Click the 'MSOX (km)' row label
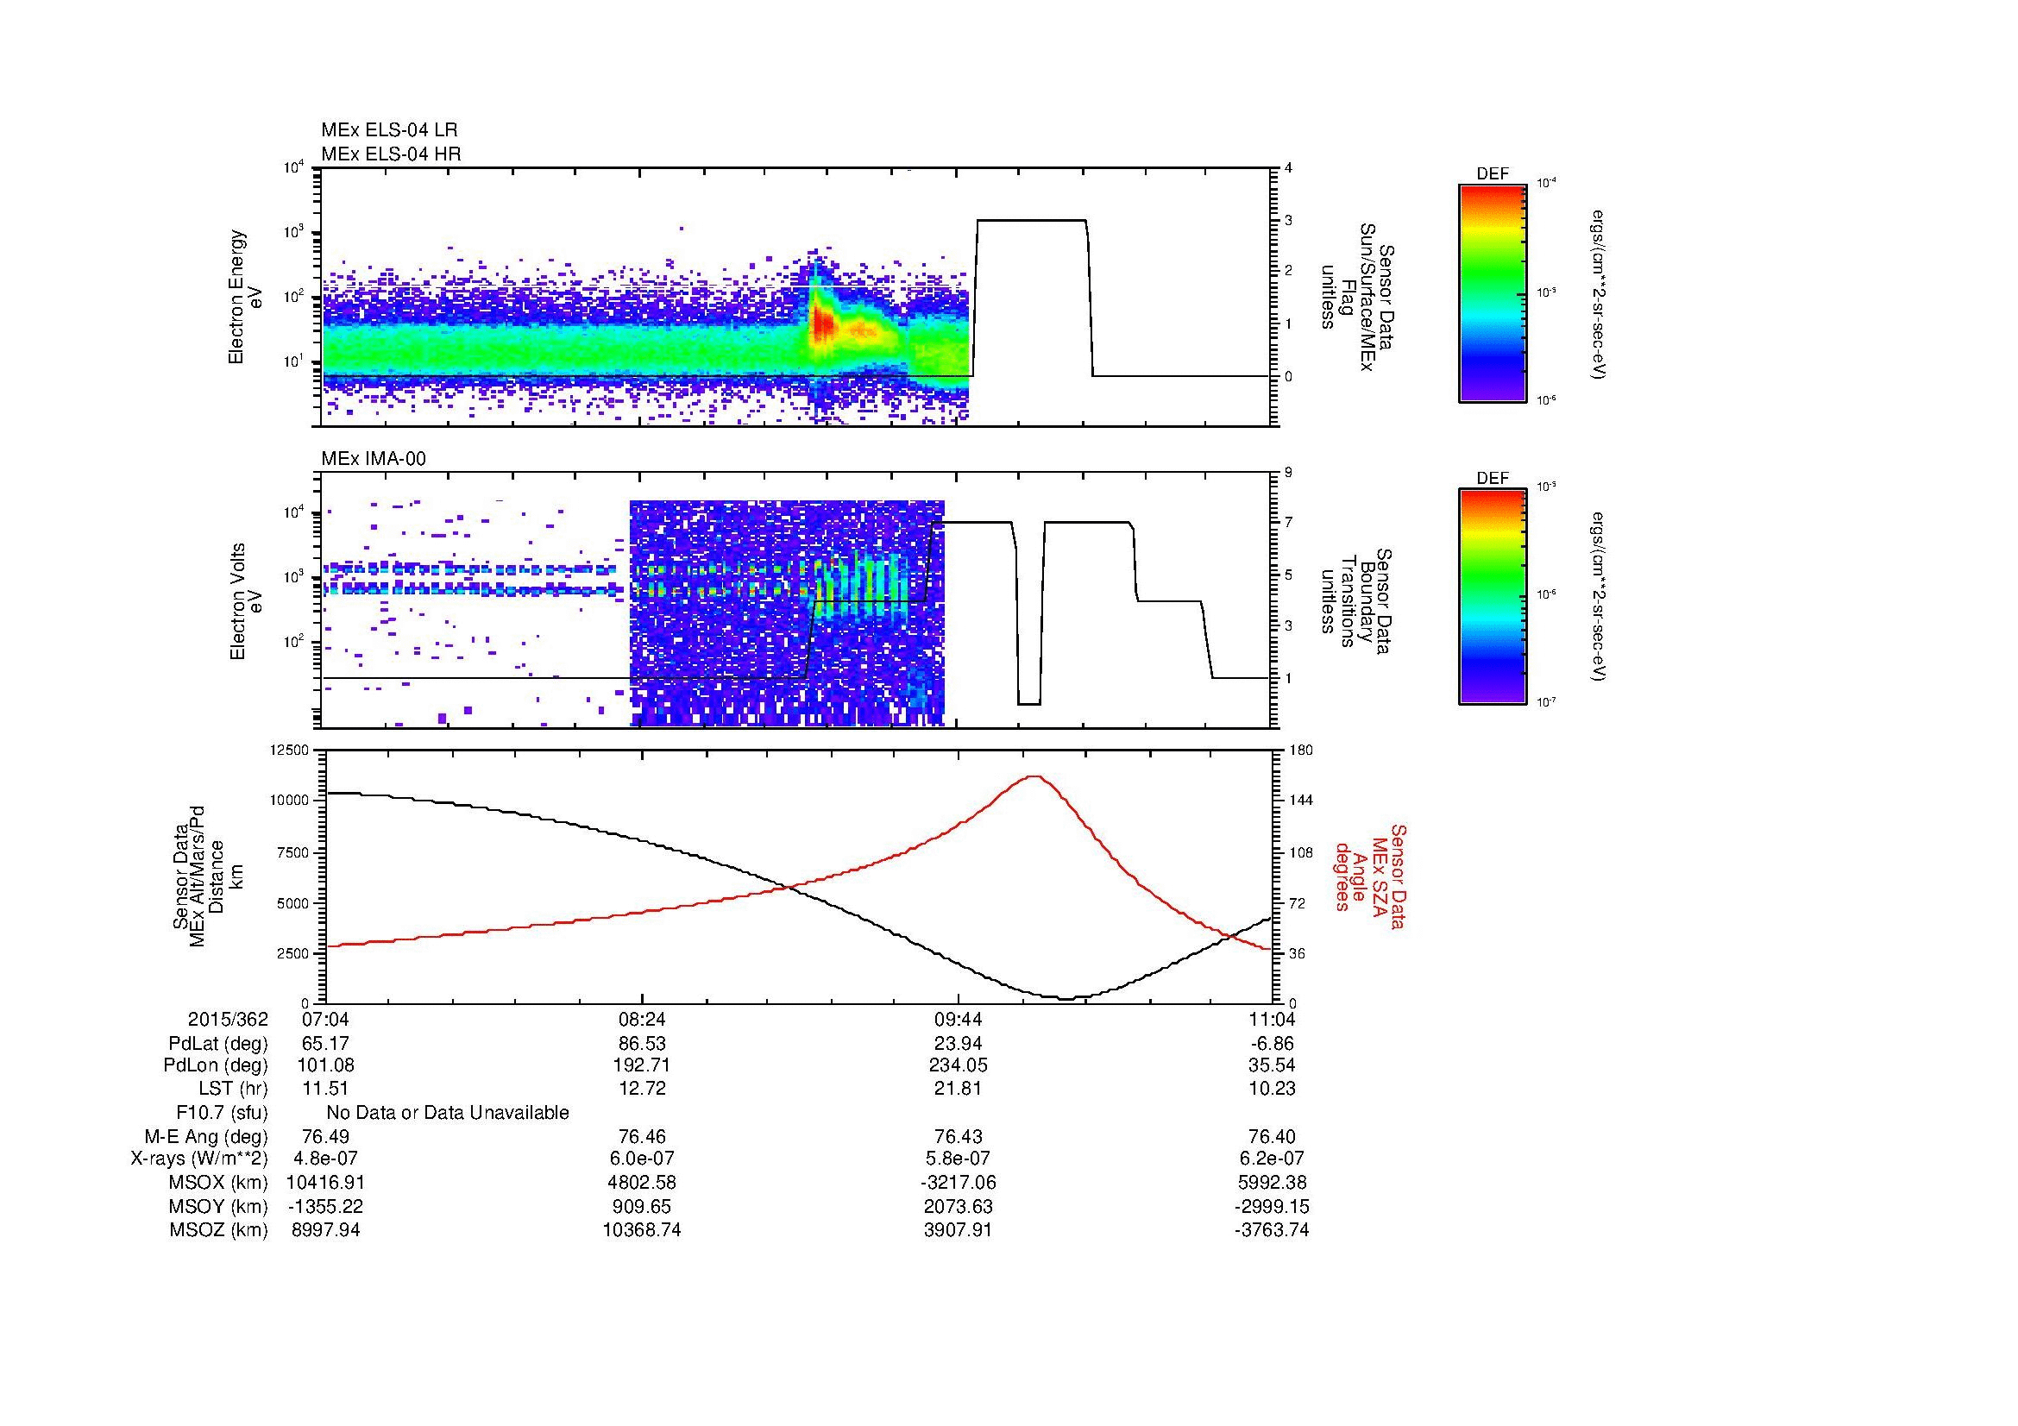 coord(219,1183)
